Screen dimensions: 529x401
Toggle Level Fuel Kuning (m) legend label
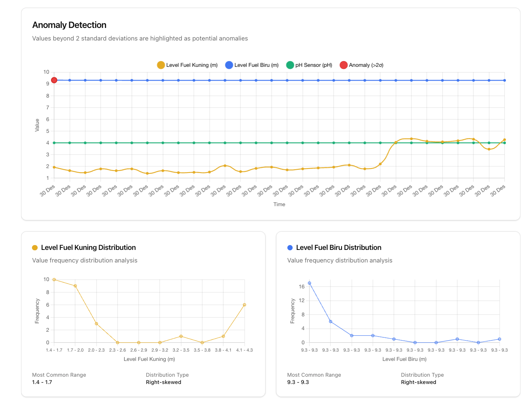coord(192,65)
